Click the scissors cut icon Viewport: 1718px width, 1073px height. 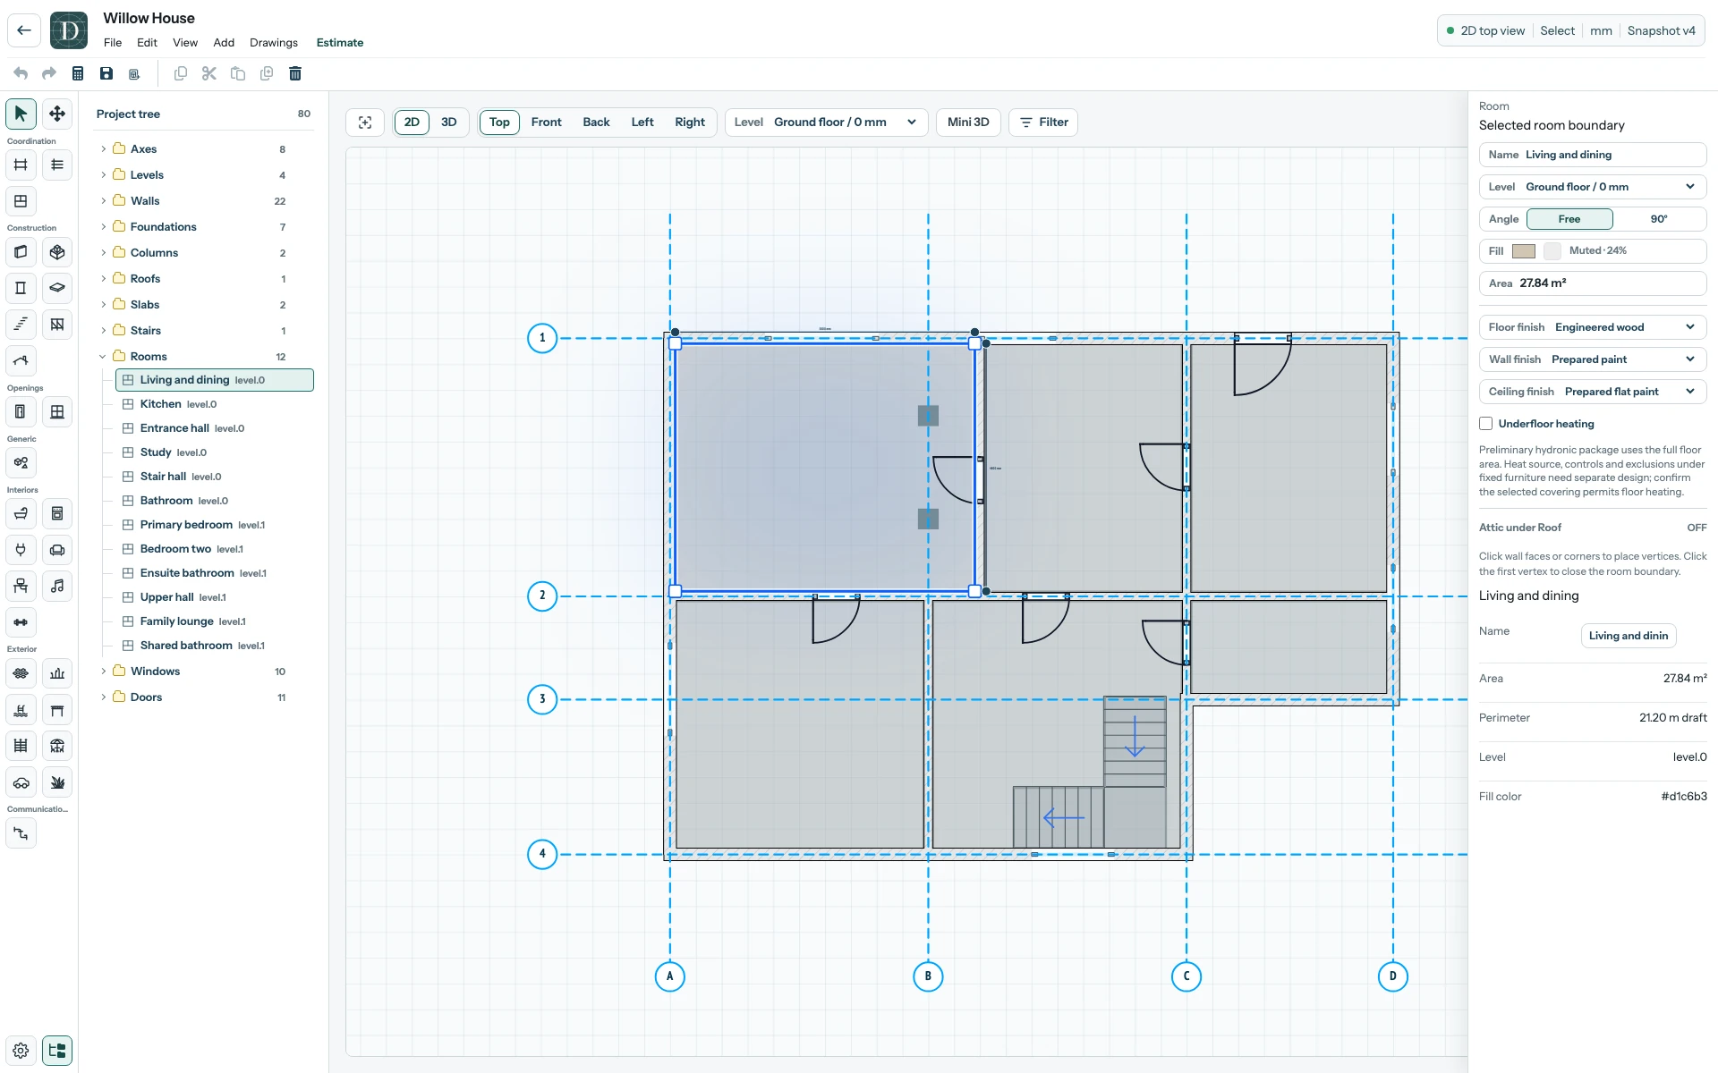[209, 73]
